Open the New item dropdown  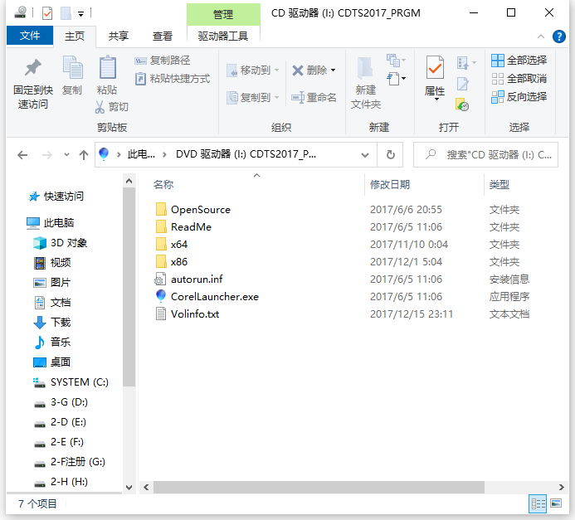(x=396, y=60)
